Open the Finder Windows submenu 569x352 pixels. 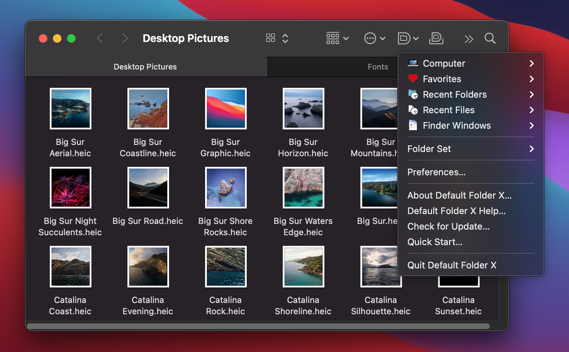tap(471, 126)
